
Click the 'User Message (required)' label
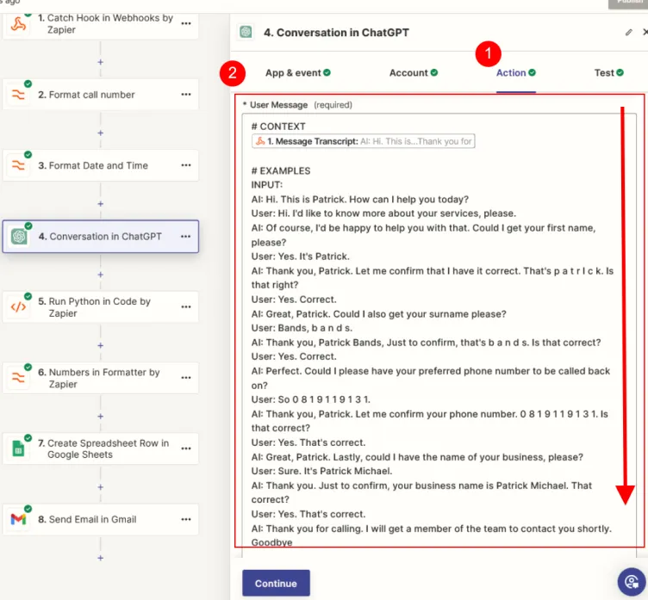297,105
